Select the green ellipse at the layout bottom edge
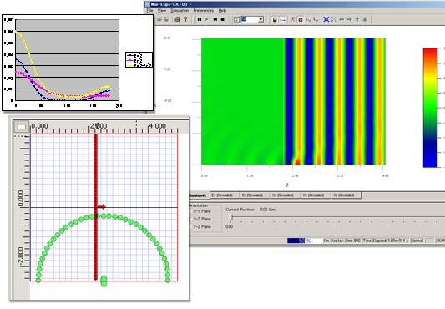445x309 pixels. click(104, 281)
